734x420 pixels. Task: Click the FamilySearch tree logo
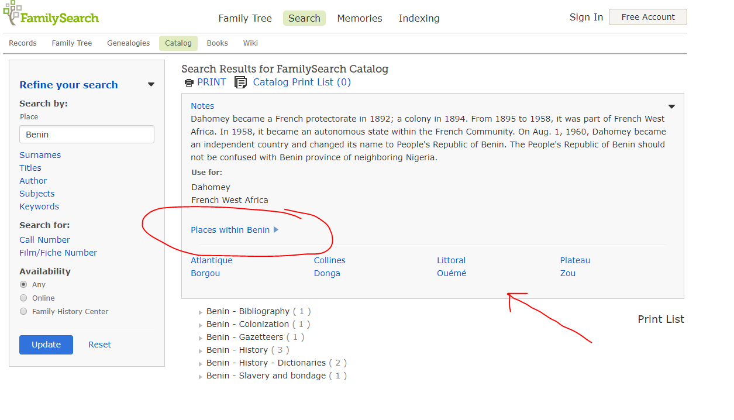[12, 13]
